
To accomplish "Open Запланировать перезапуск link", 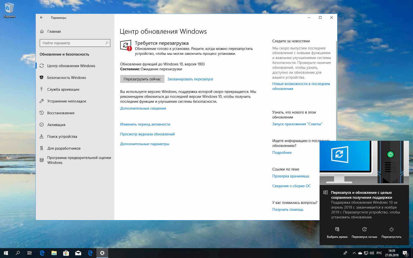I will (x=190, y=79).
